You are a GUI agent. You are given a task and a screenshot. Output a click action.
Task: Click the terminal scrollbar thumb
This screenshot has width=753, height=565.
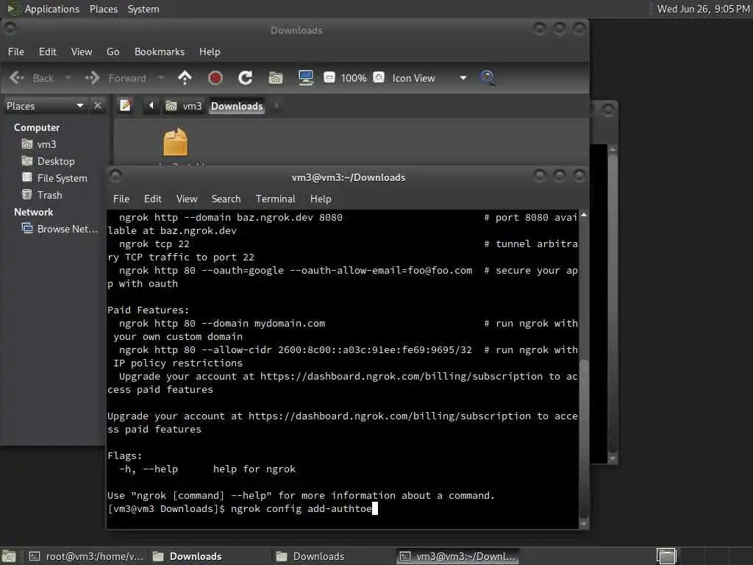pyautogui.click(x=584, y=438)
